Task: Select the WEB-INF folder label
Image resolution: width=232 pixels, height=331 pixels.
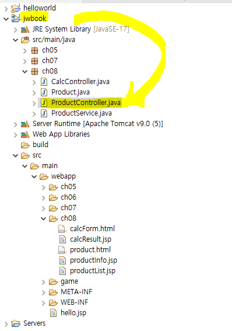Action: point(74,302)
